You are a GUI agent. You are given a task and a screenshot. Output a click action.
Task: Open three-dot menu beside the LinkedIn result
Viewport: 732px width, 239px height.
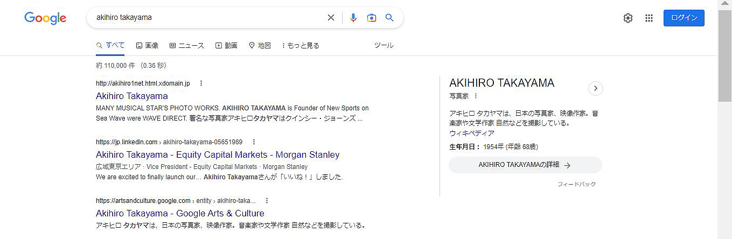[253, 142]
